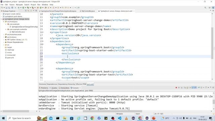Click the Pin Console icon
Screen dimensions: 215x121
tap(199, 88)
